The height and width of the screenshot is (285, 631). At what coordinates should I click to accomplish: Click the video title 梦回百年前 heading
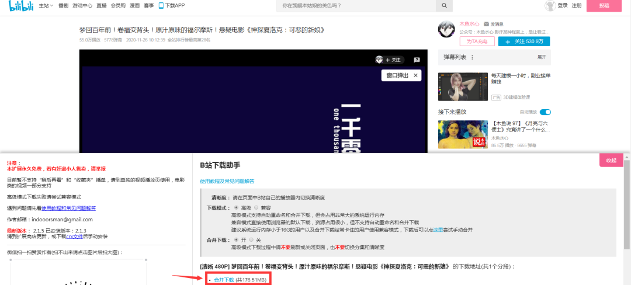coord(202,30)
